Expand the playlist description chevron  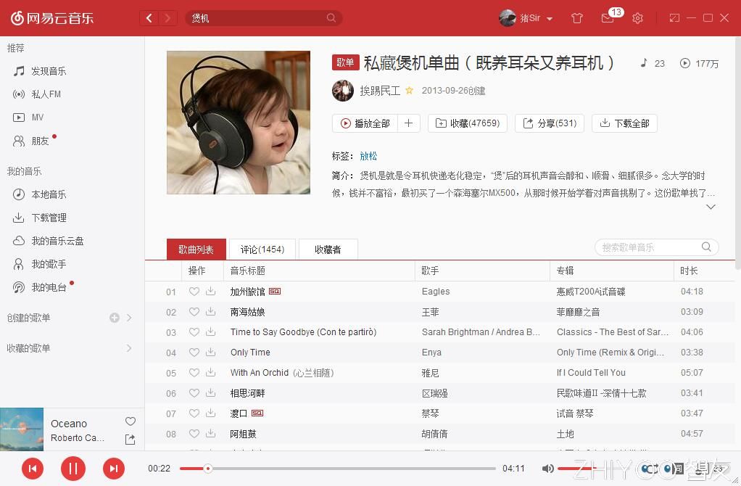pos(711,207)
